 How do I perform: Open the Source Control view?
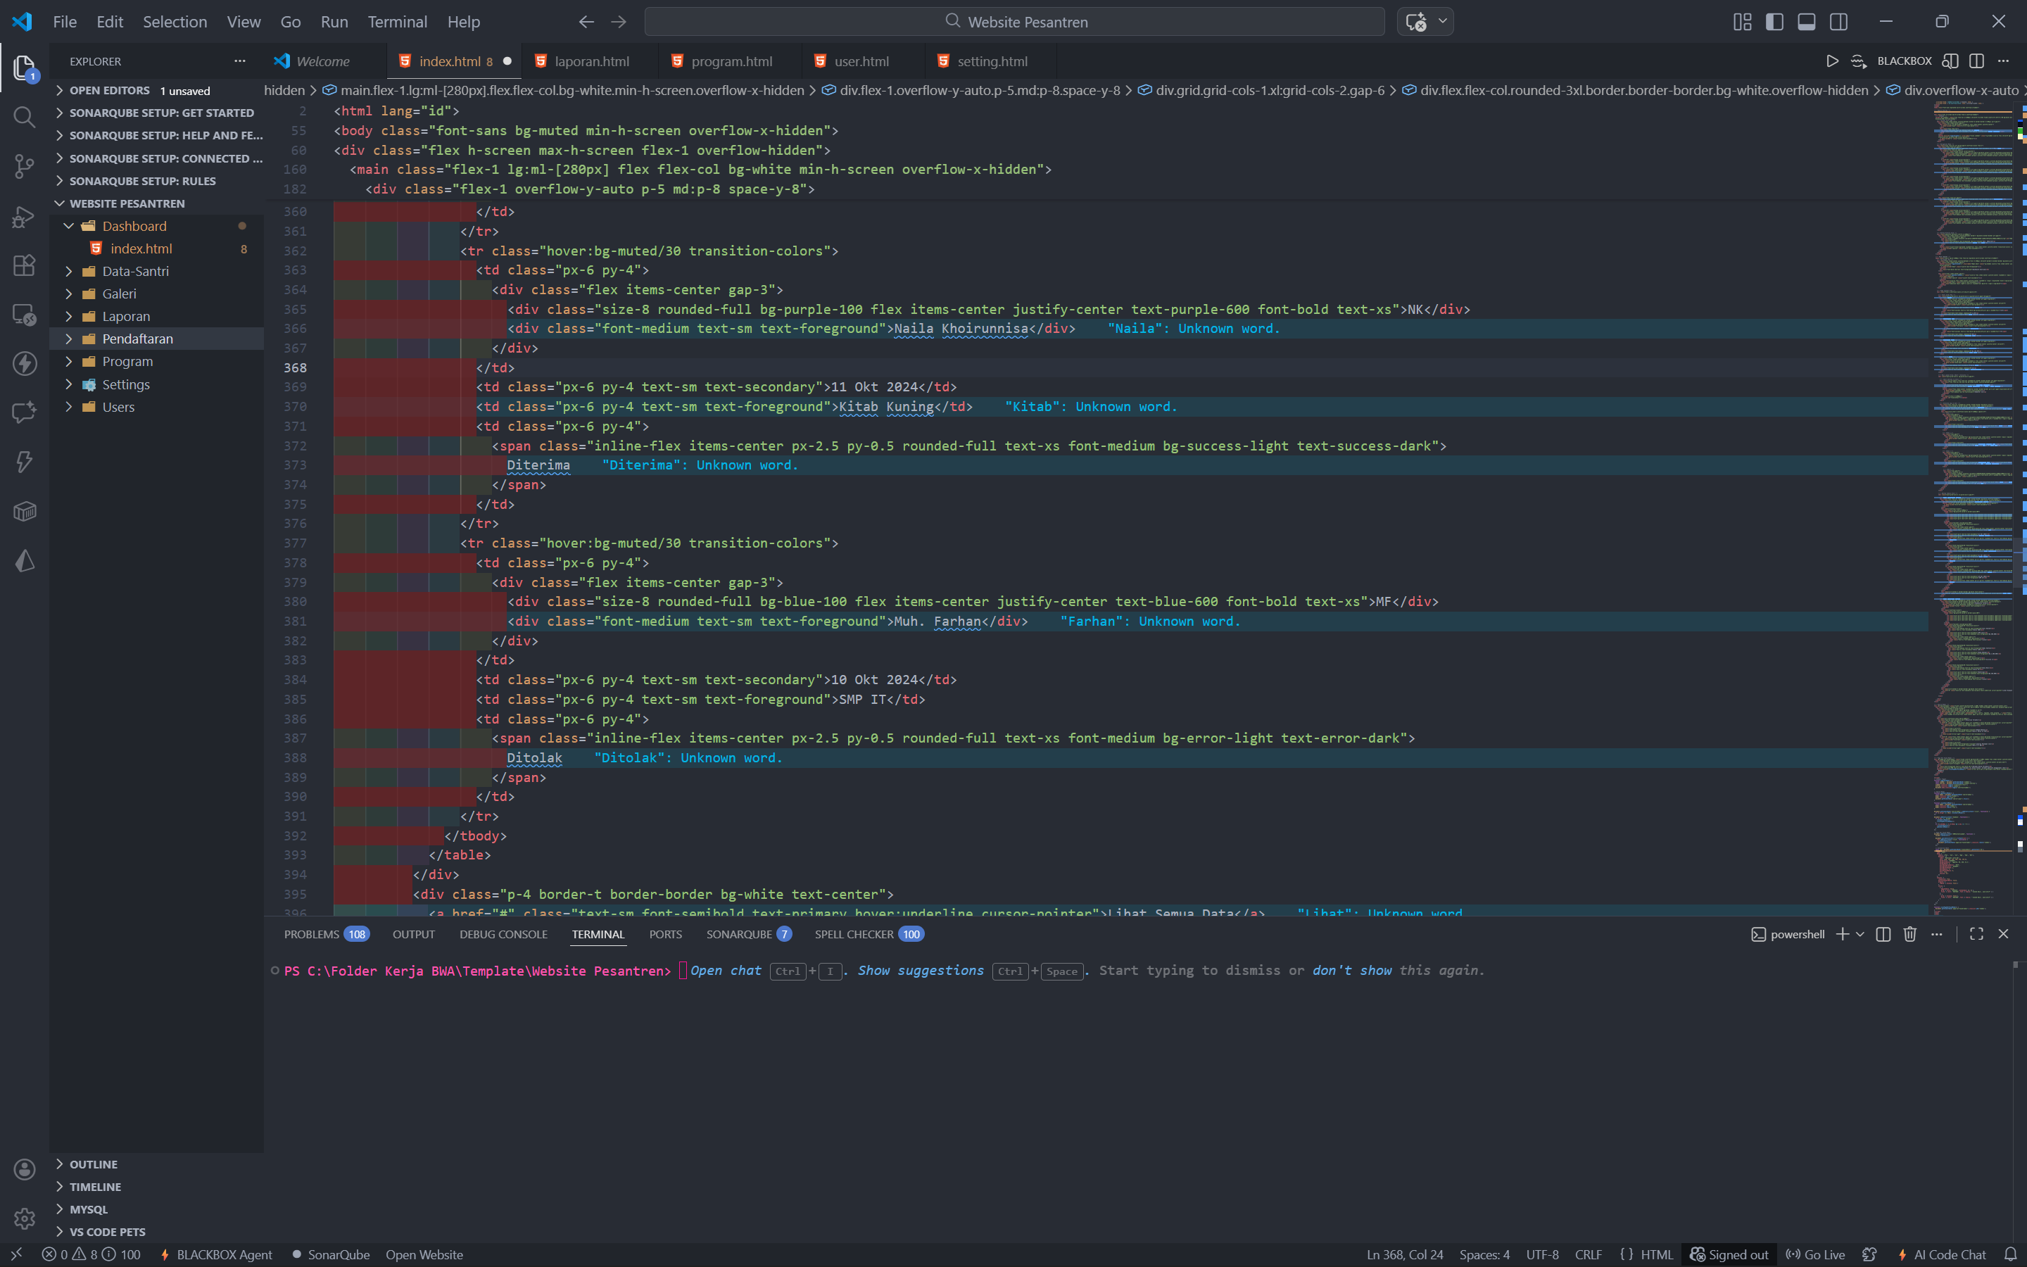[25, 166]
